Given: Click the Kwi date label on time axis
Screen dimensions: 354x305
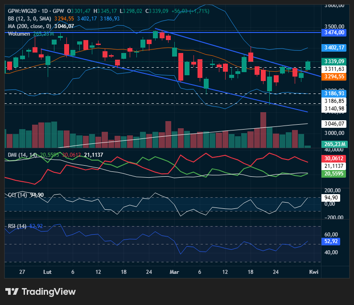Looking at the screenshot, I should (x=314, y=272).
